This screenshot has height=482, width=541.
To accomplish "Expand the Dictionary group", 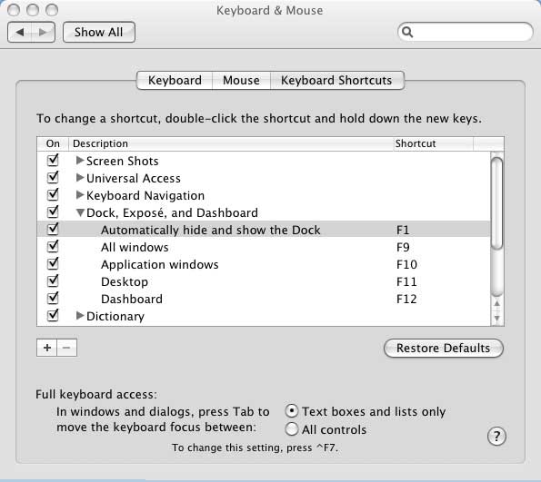I will click(x=80, y=315).
